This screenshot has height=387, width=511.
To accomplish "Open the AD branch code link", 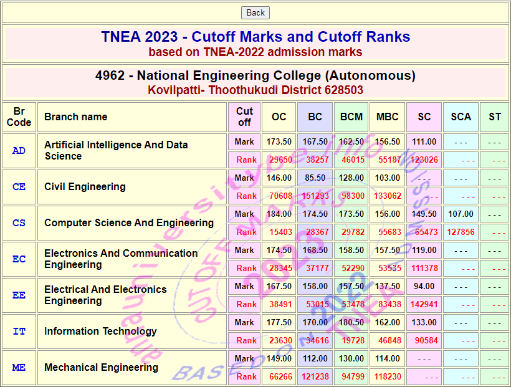I will coord(19,151).
